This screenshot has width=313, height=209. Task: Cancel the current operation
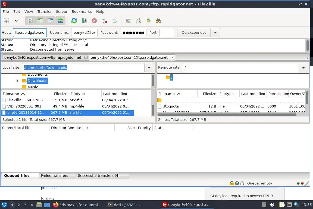(x=94, y=21)
